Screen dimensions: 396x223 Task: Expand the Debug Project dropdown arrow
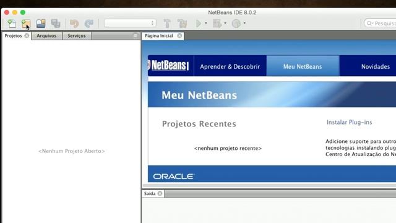click(225, 23)
